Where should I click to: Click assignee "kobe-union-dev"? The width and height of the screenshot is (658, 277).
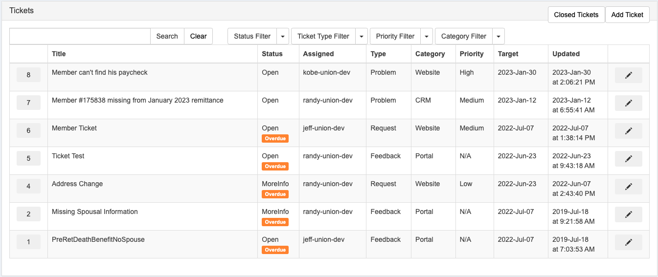point(326,72)
